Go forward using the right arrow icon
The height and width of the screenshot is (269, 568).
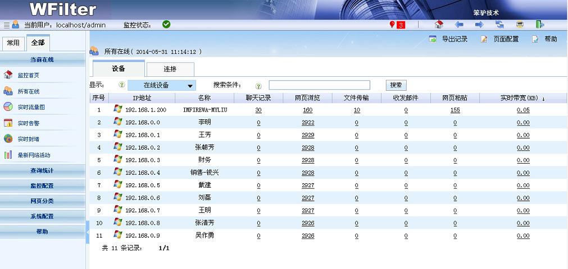coord(479,25)
